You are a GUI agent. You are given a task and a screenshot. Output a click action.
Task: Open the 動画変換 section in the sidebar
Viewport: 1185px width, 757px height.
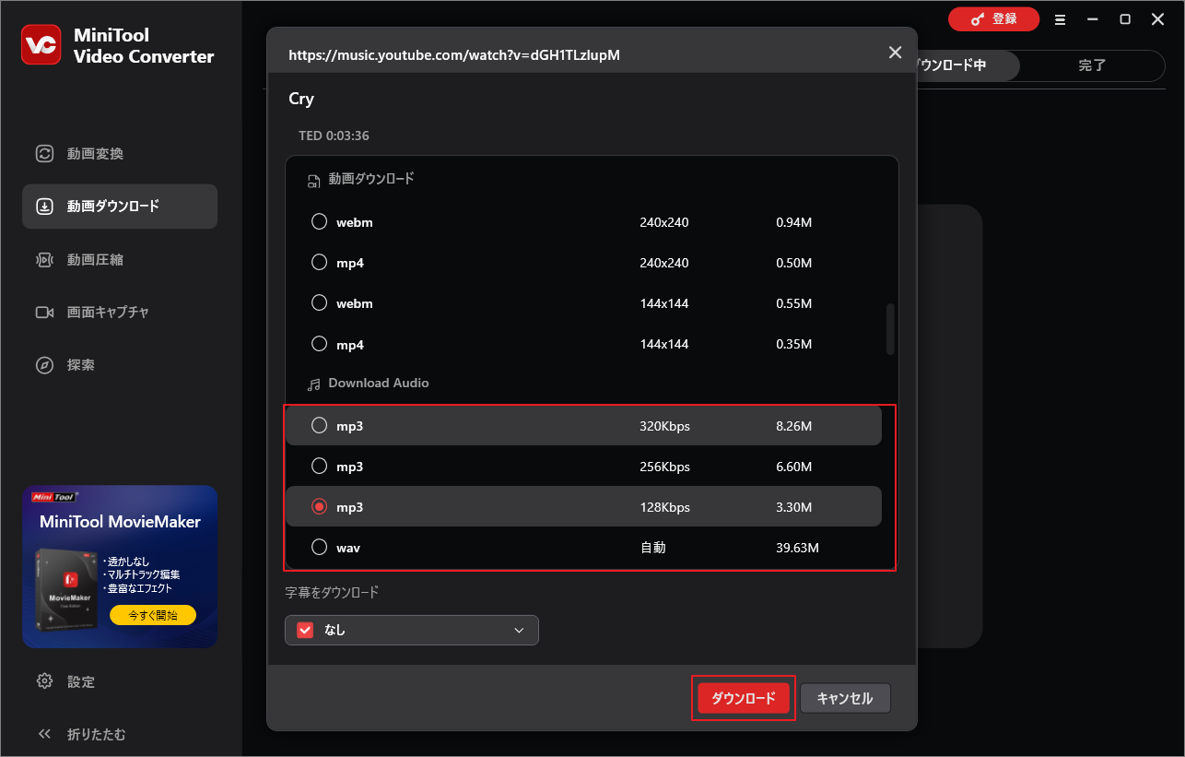120,154
